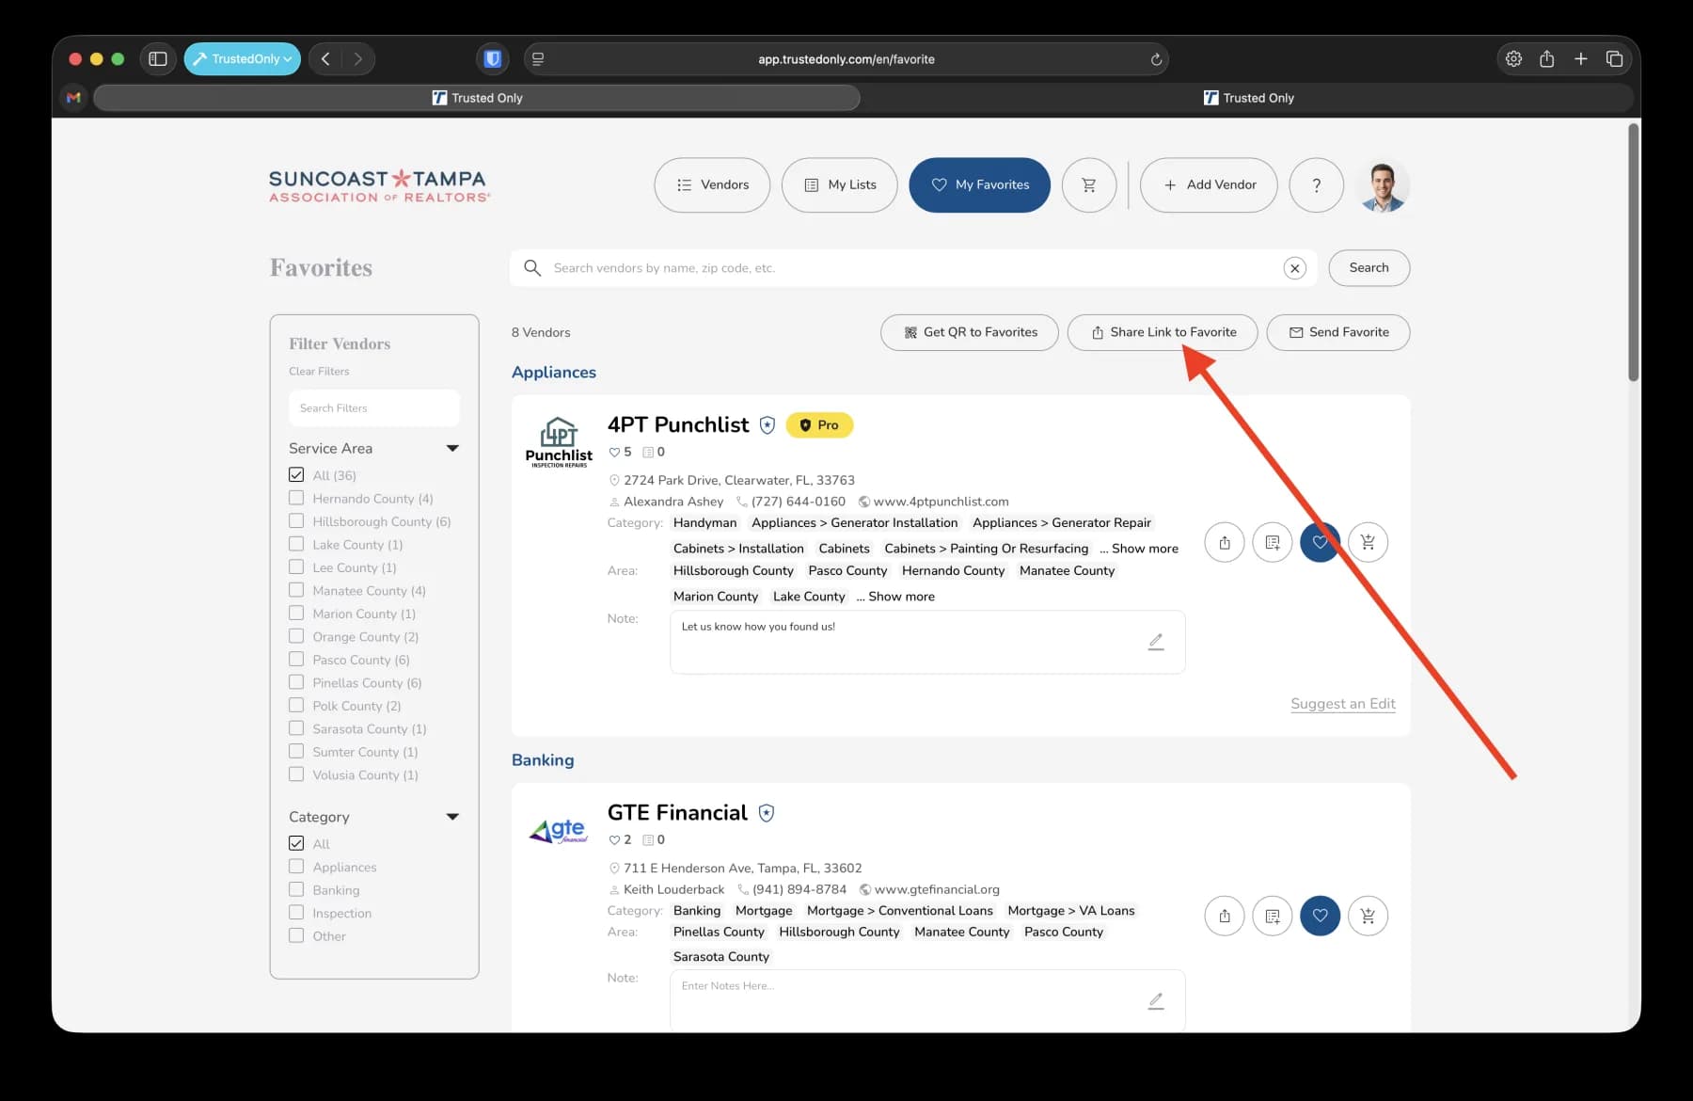1693x1101 pixels.
Task: Click the verified shield next to 4PT Punchlist
Action: pos(767,425)
